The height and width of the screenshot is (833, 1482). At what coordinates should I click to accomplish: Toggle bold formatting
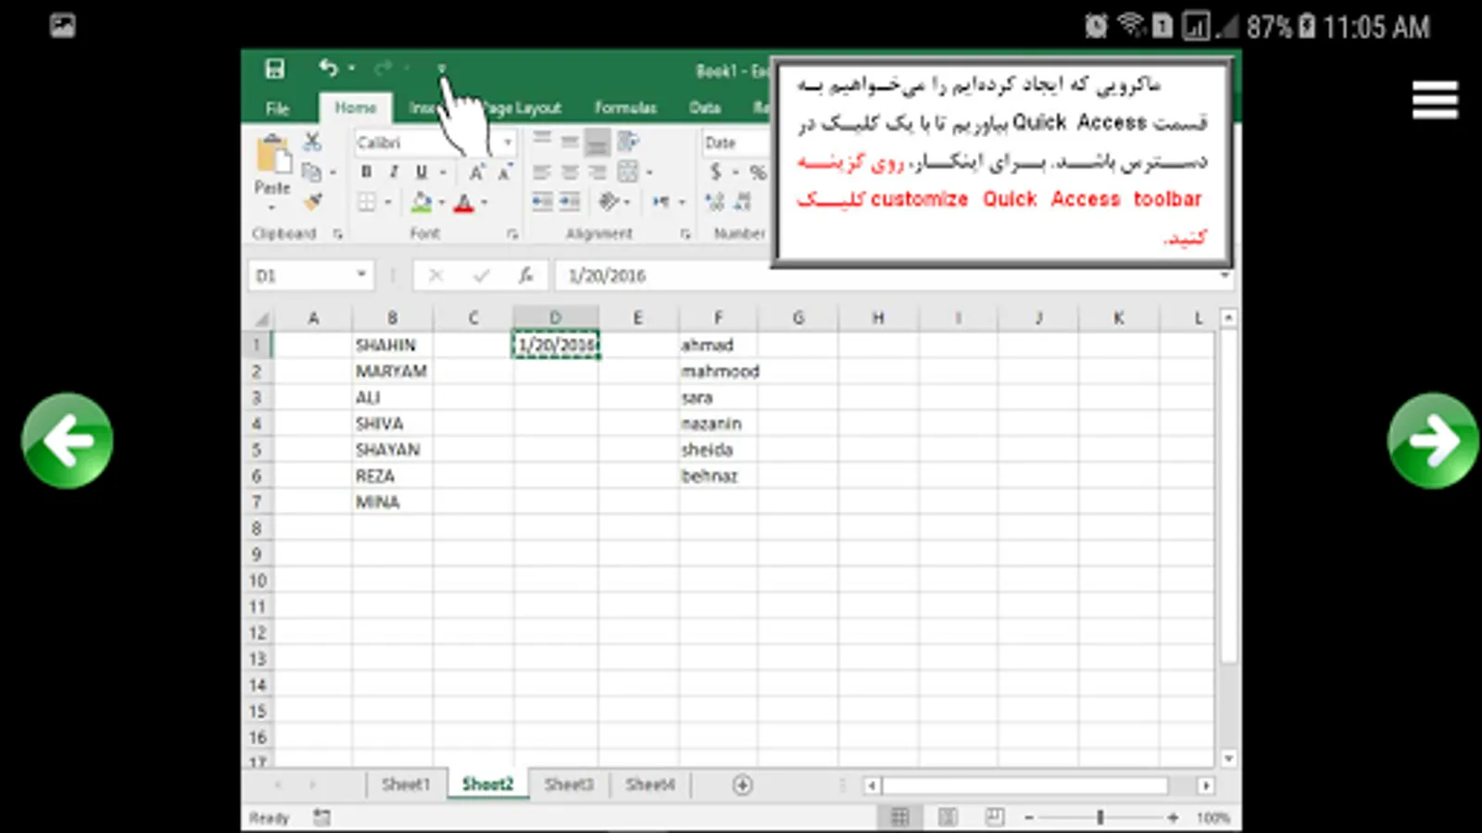pyautogui.click(x=367, y=172)
